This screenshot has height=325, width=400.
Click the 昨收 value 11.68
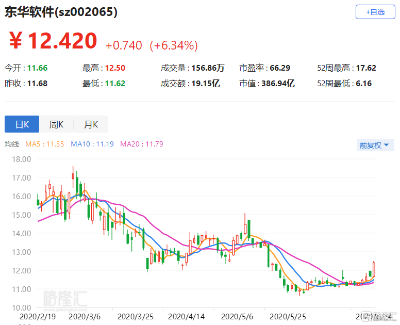pyautogui.click(x=37, y=84)
